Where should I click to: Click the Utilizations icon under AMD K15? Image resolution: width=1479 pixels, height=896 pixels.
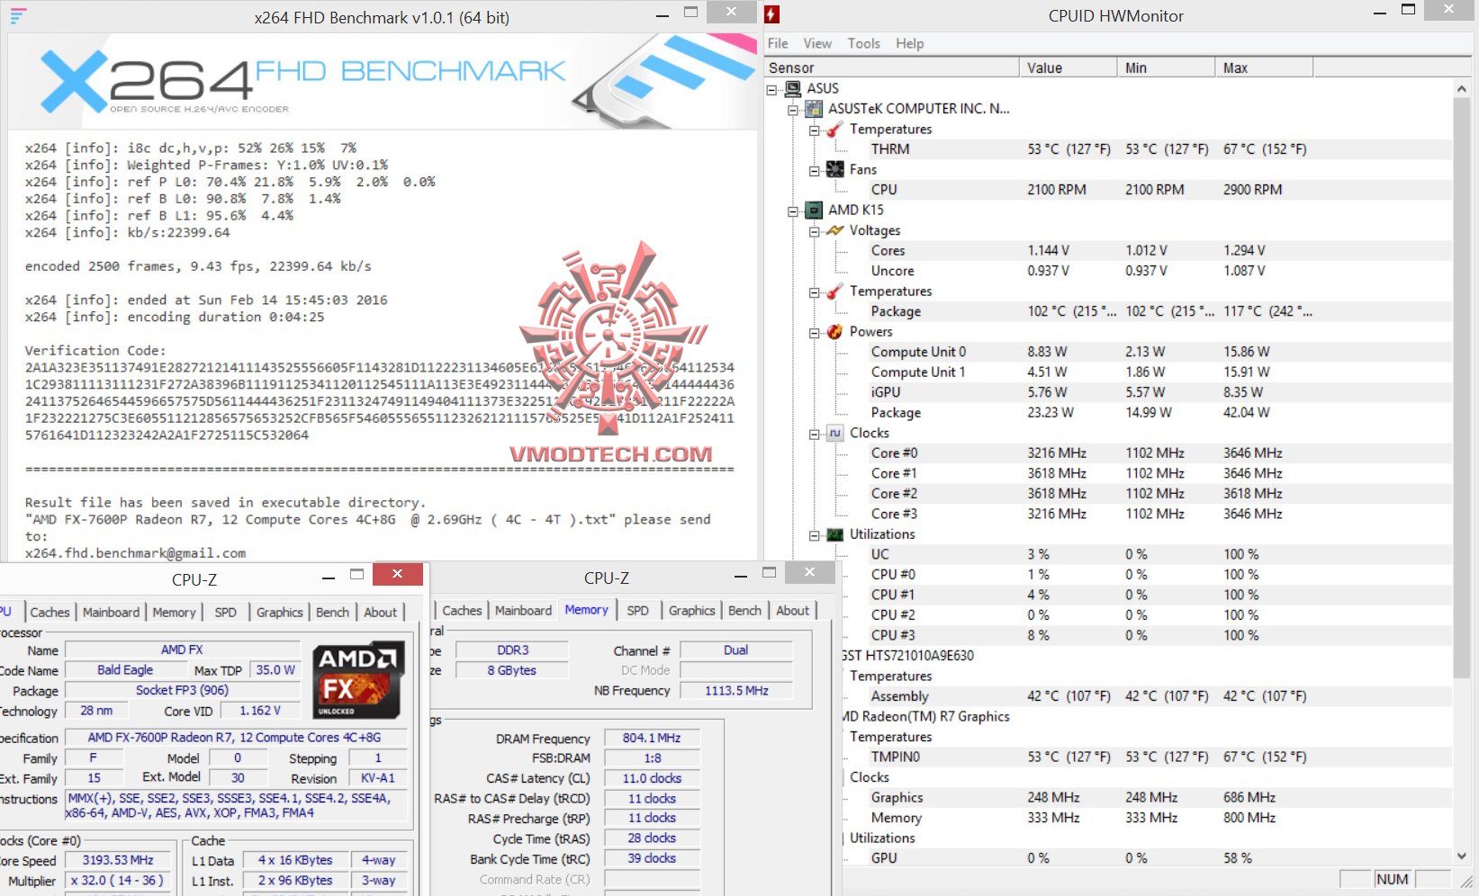[x=834, y=534]
